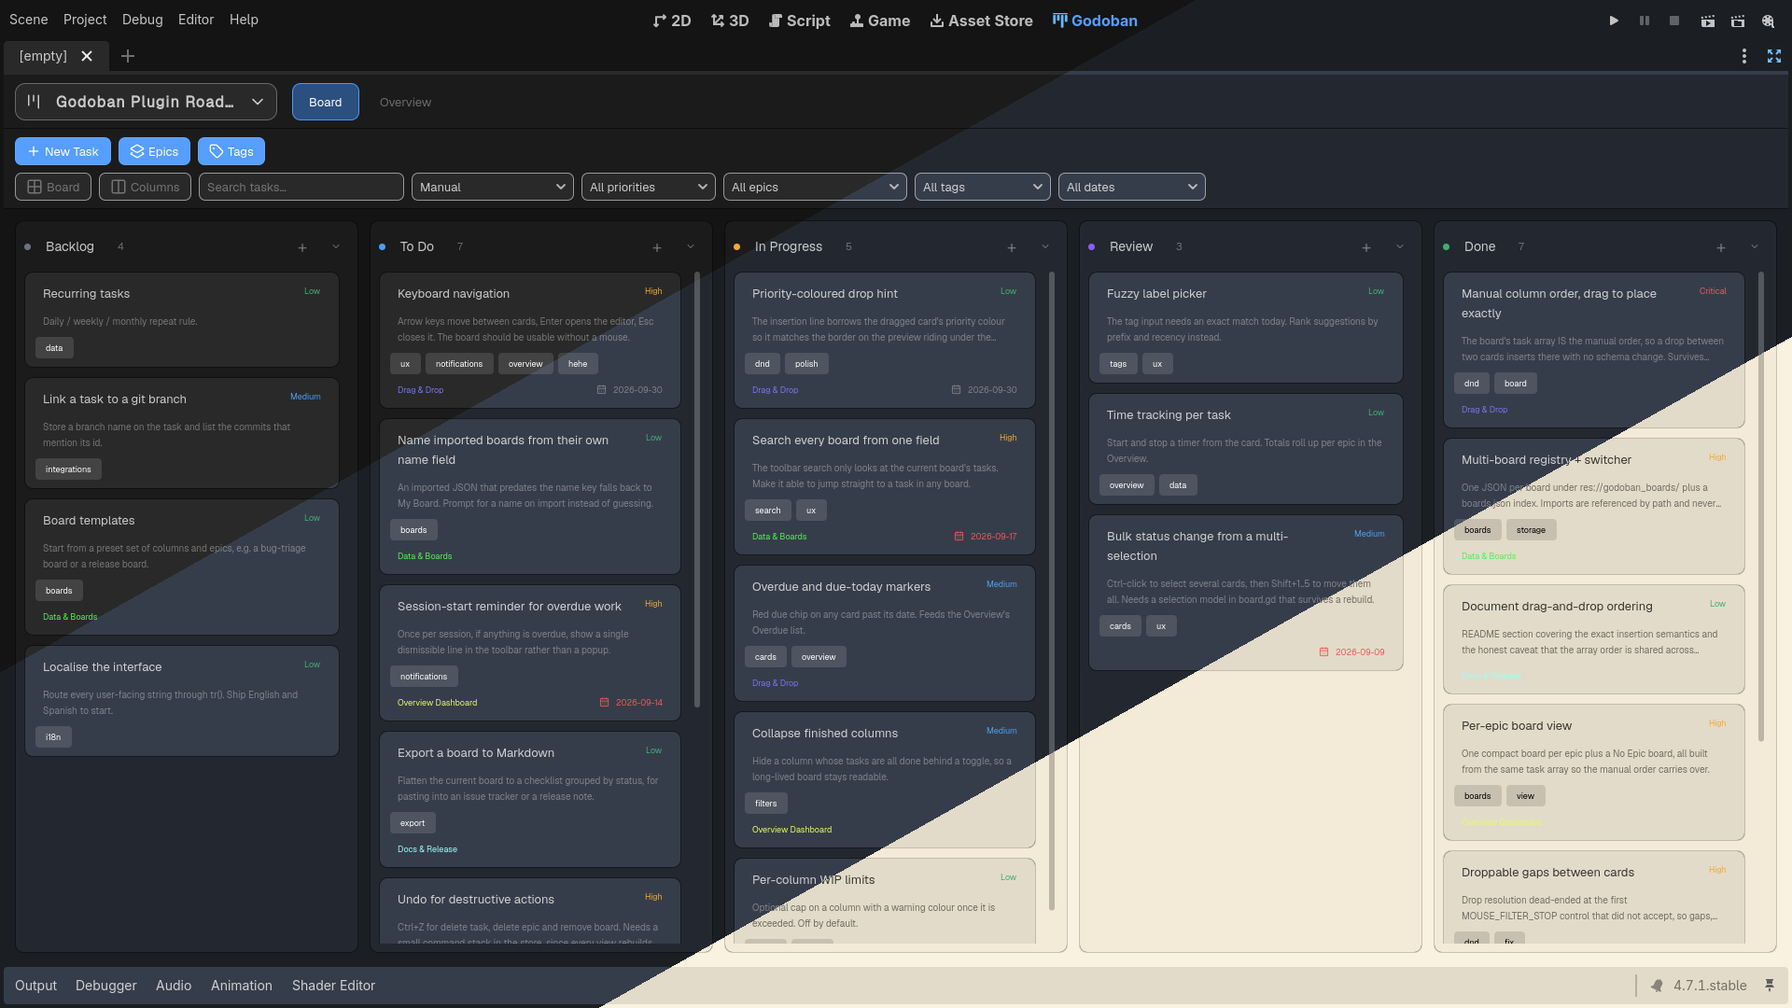Open the Epics manager button
This screenshot has height=1008, width=1792.
click(x=154, y=151)
